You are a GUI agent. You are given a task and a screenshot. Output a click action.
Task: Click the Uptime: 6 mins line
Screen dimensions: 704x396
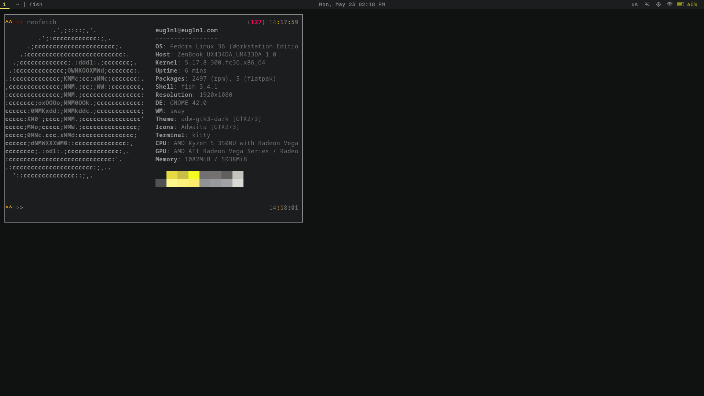(x=181, y=70)
